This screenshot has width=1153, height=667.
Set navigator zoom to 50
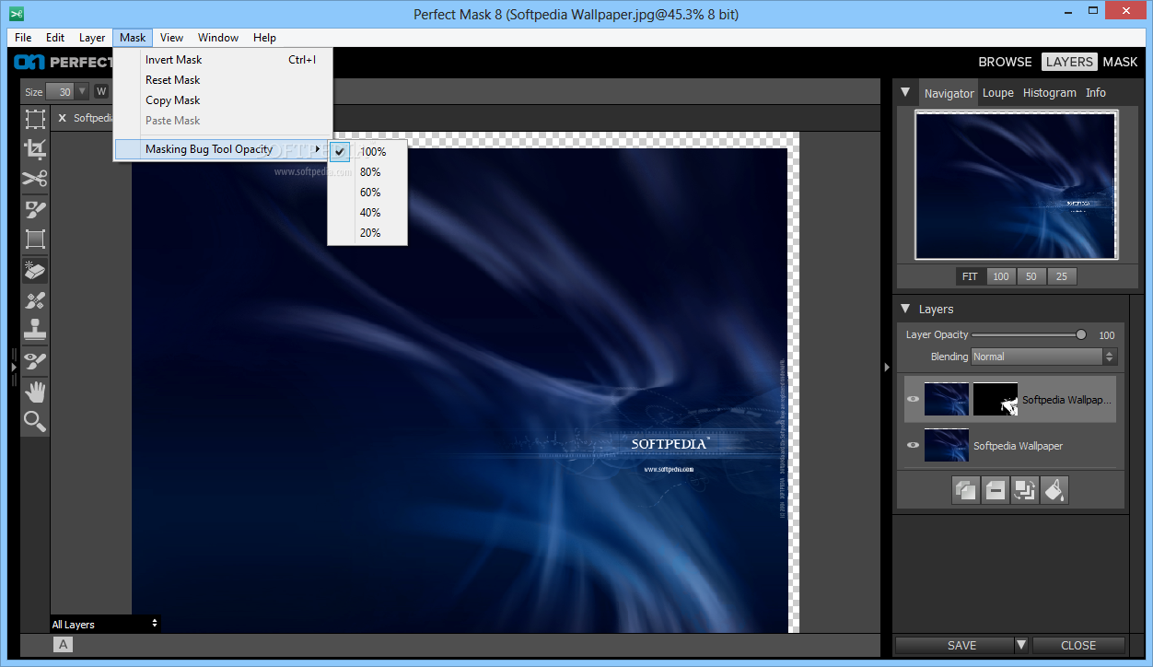(x=1031, y=276)
